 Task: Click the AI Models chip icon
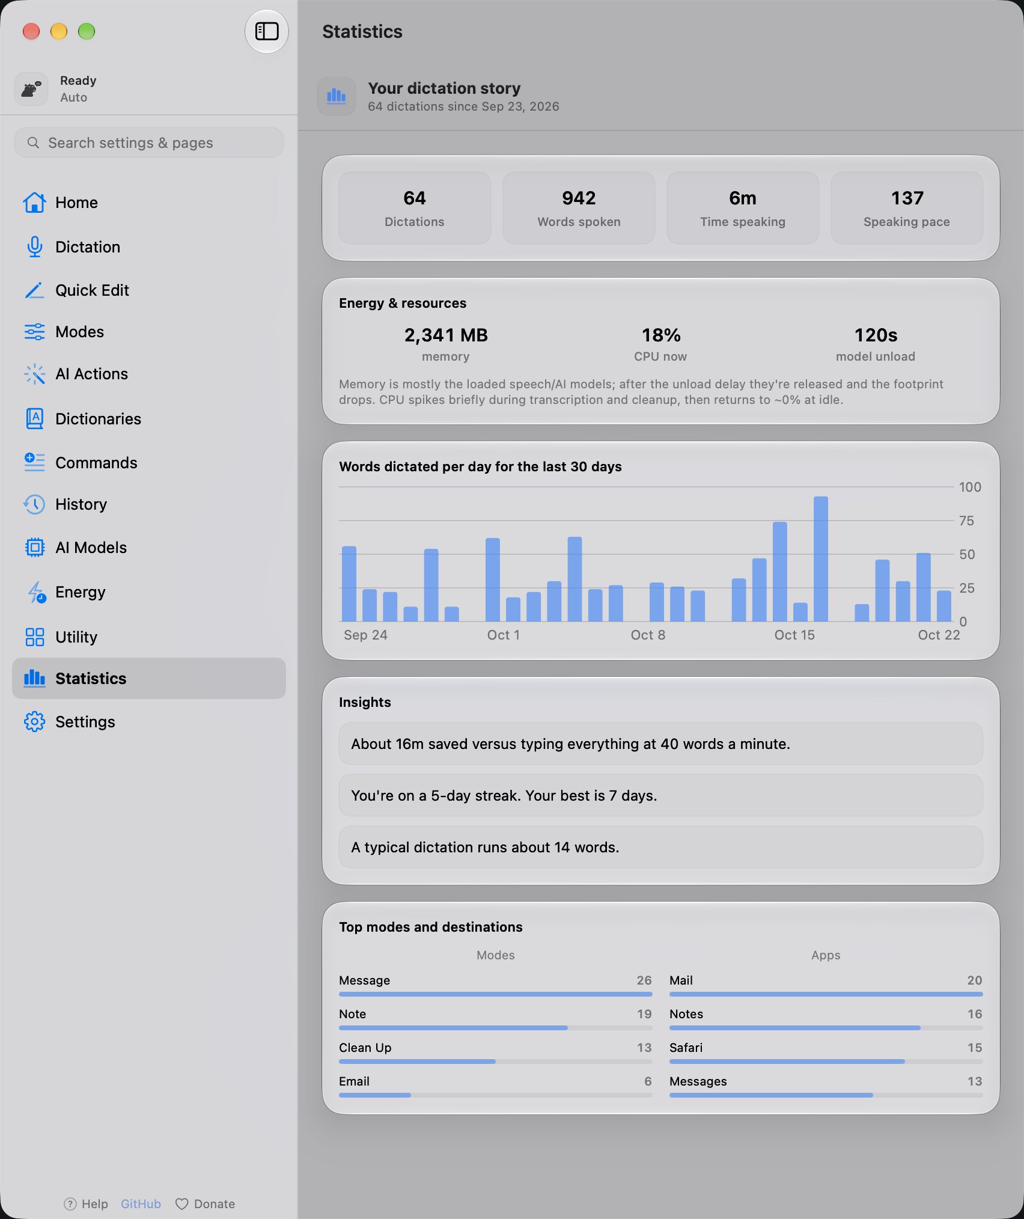34,548
